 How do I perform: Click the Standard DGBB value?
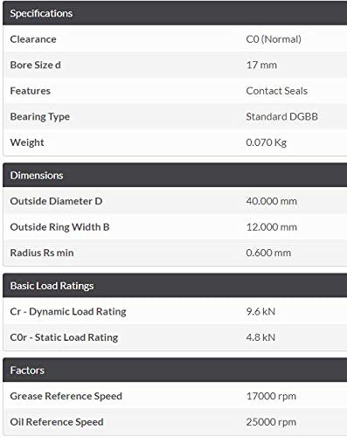pos(282,116)
